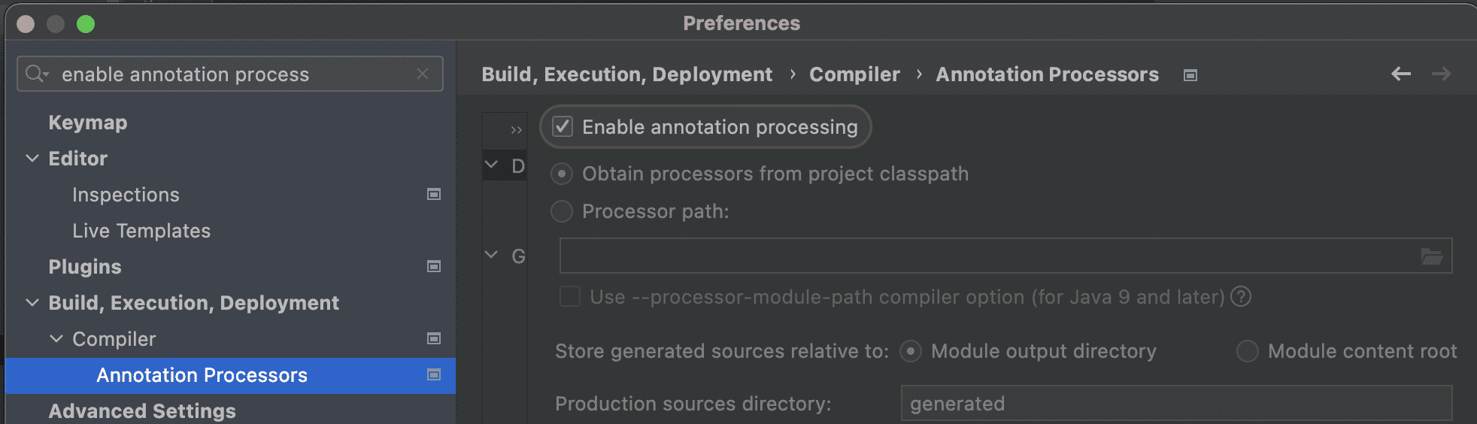Screen dimensions: 1477x424
Task: Click project icon beside Plugins item
Action: coord(434,267)
